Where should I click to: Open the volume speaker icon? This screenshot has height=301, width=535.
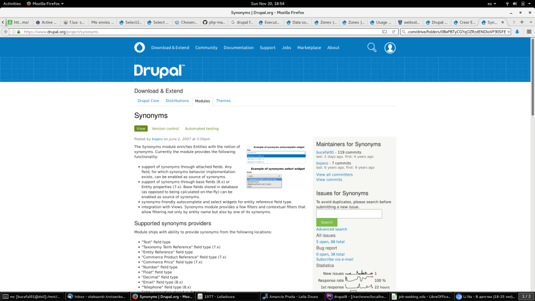[515, 4]
